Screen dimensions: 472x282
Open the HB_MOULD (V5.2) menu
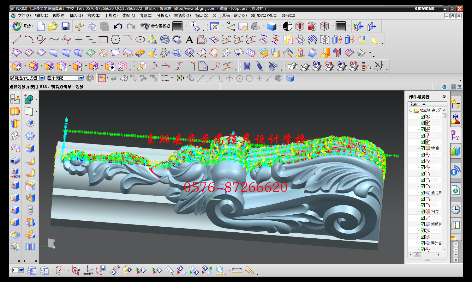pyautogui.click(x=264, y=15)
